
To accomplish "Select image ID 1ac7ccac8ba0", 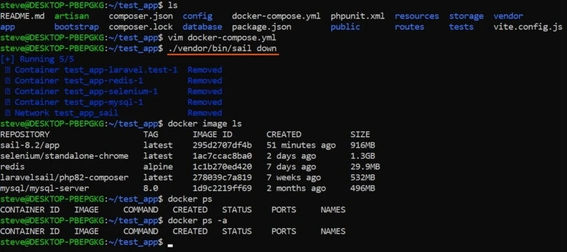I will [x=222, y=156].
